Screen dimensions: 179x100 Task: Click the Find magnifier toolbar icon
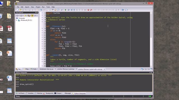(47, 10)
